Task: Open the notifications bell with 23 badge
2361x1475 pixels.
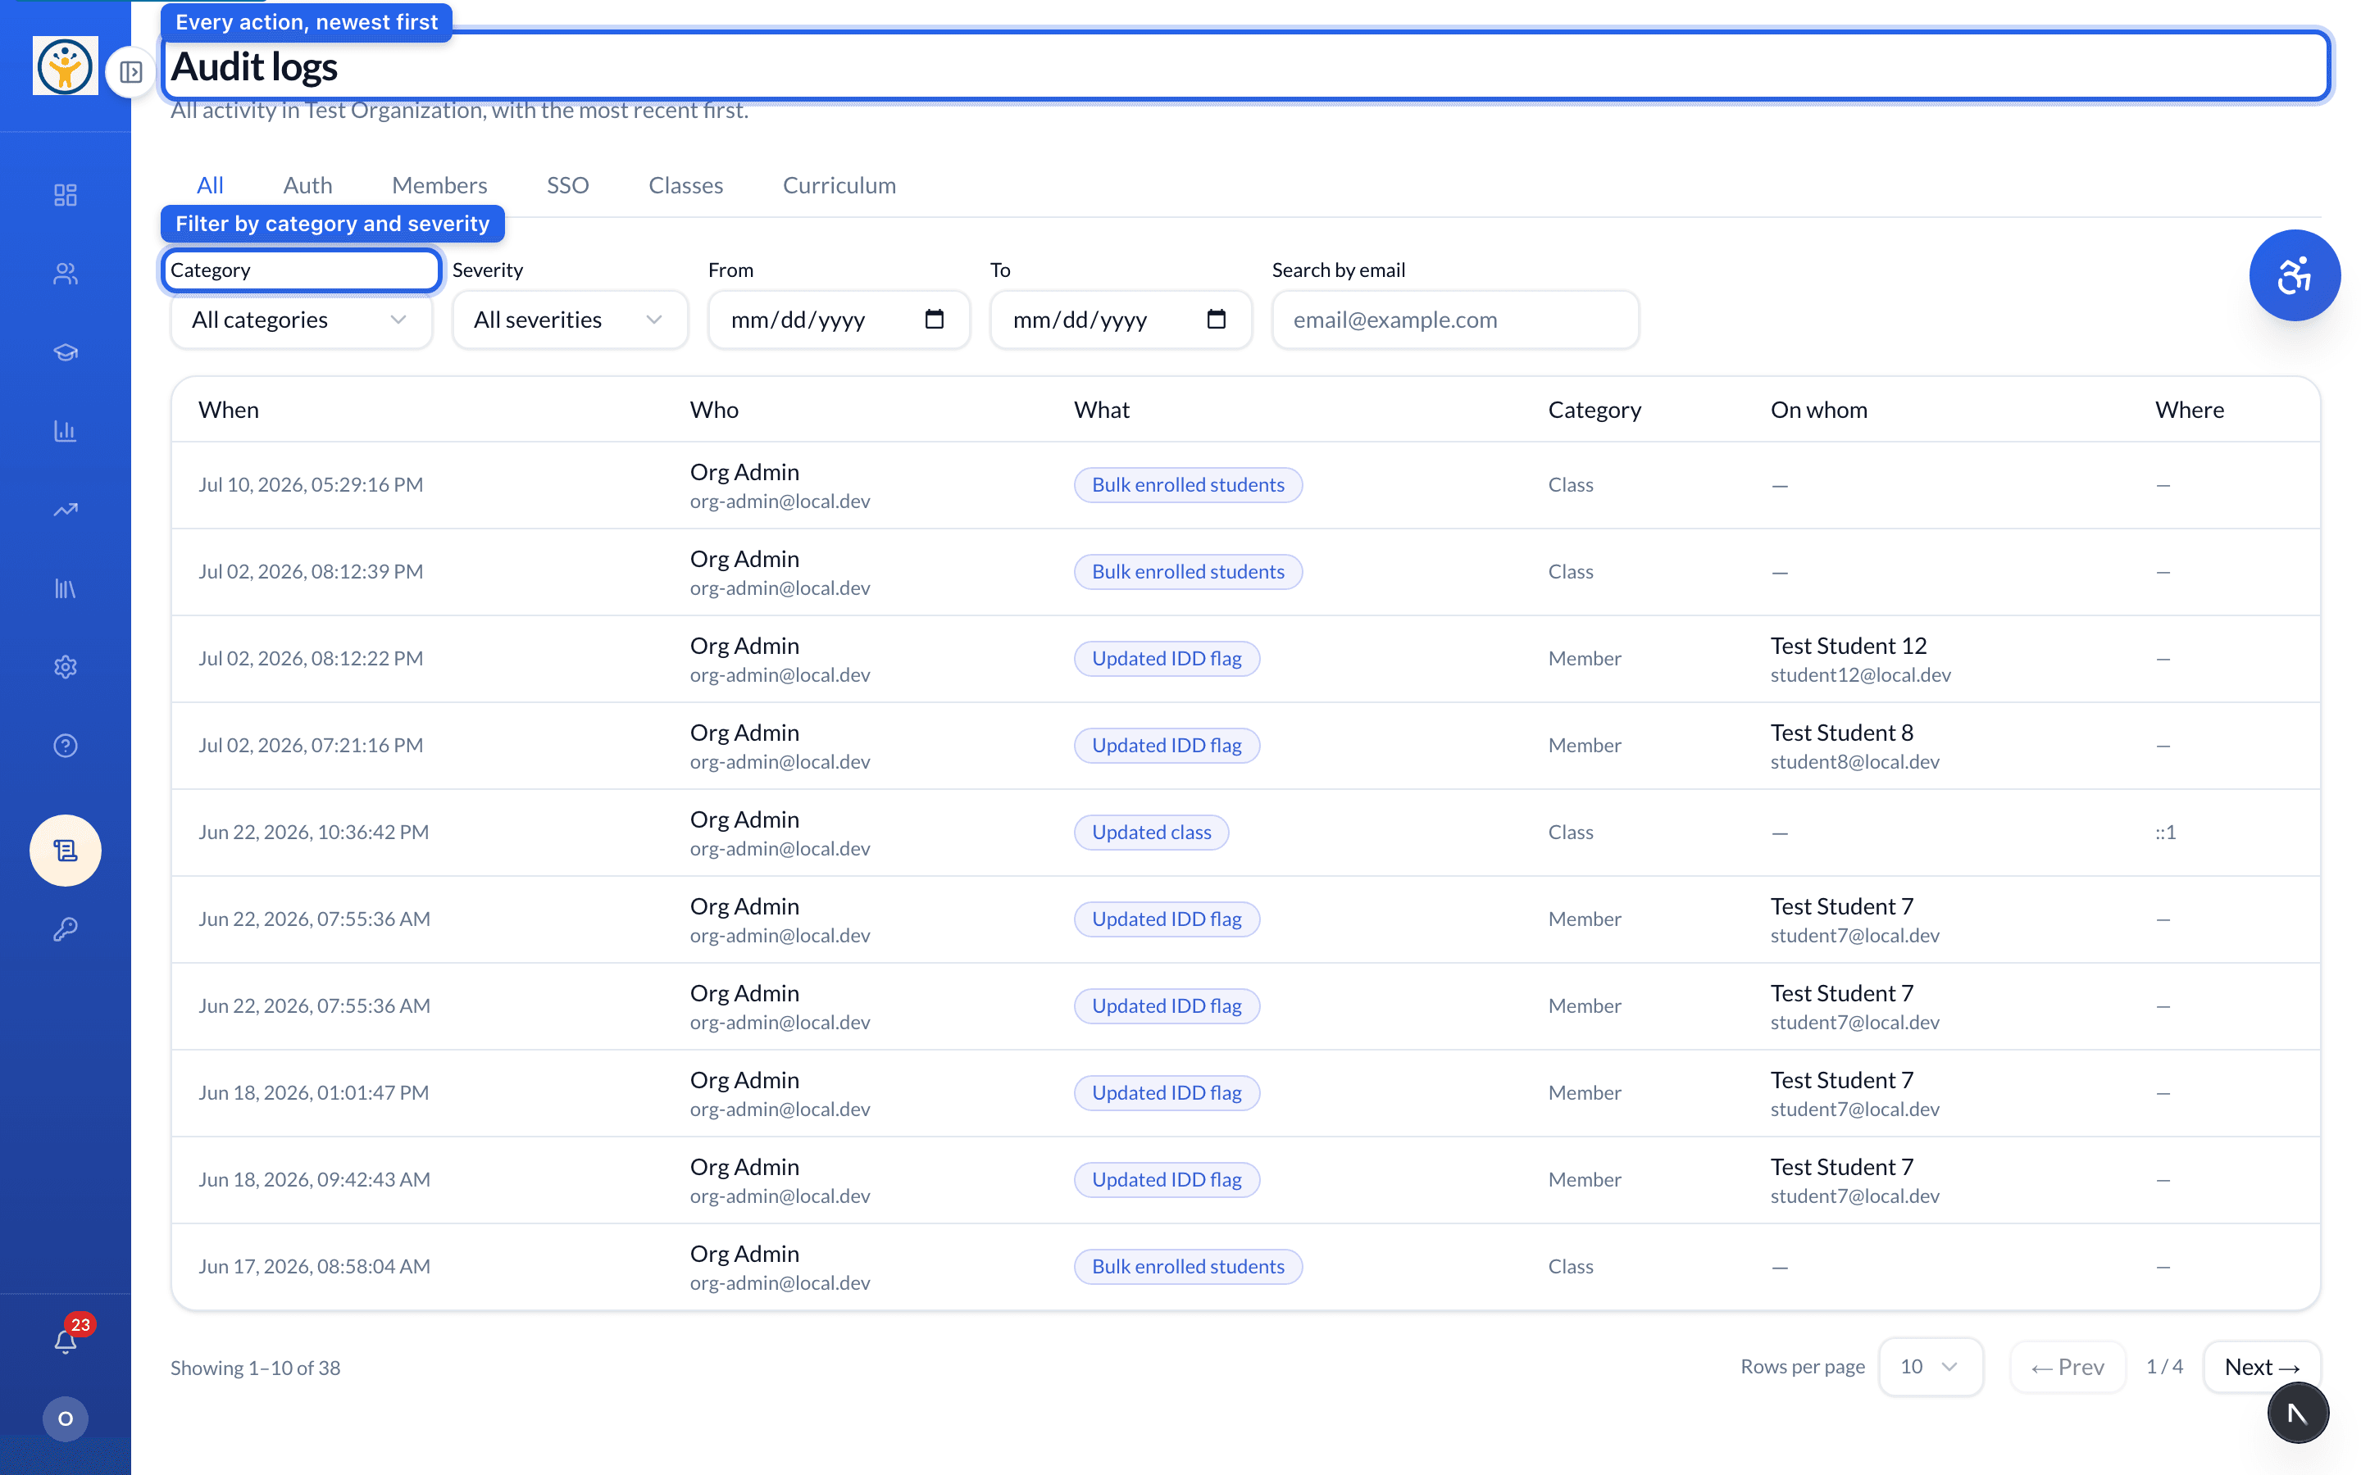Action: coord(66,1341)
